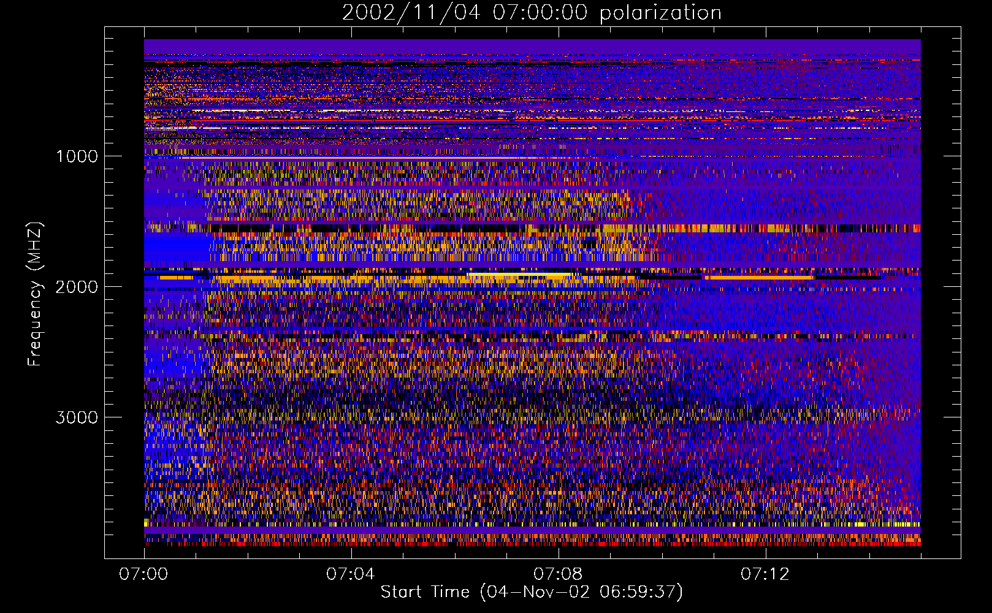
Task: Click the 07:12 time tick label
Action: click(765, 574)
